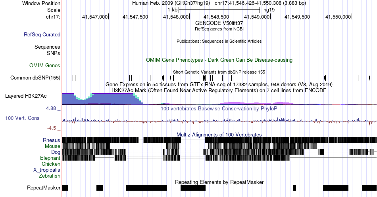
Task: Click the RefSeq Curated track label
Action: (x=42, y=34)
